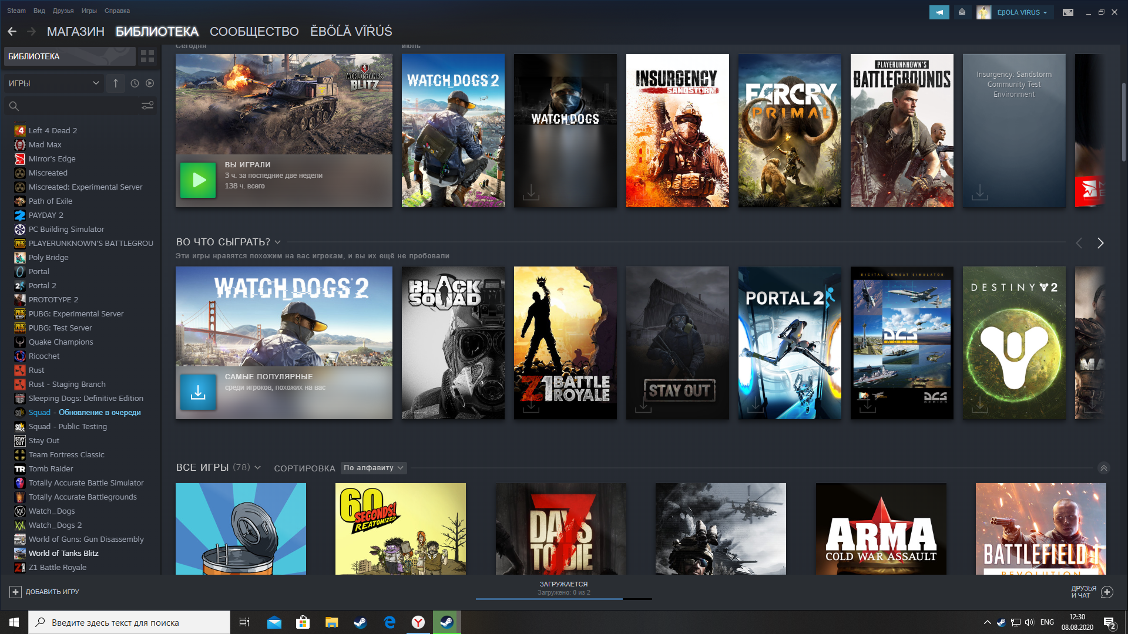
Task: Open the Вид menu
Action: click(39, 11)
